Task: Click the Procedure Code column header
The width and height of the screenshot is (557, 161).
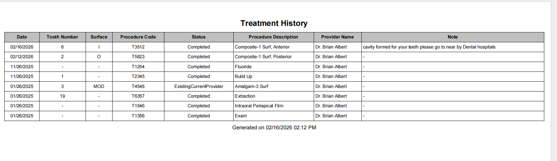Action: [x=138, y=37]
